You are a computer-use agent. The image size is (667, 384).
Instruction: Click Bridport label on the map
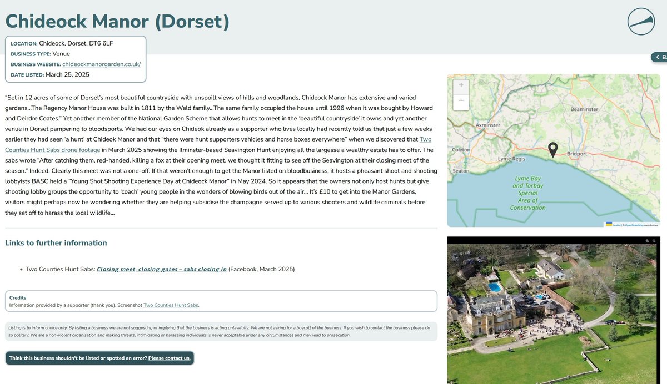[x=577, y=153]
